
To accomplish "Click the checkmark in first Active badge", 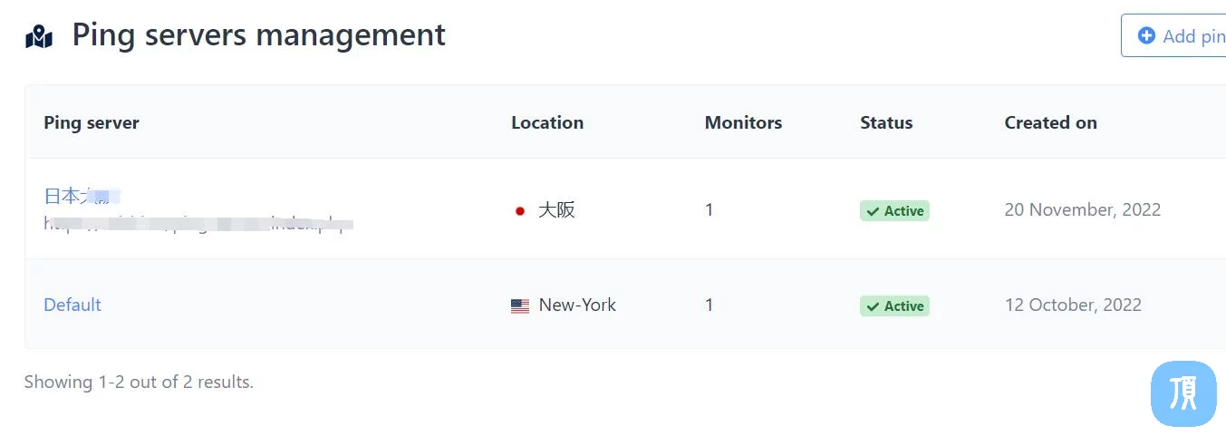I will [873, 211].
